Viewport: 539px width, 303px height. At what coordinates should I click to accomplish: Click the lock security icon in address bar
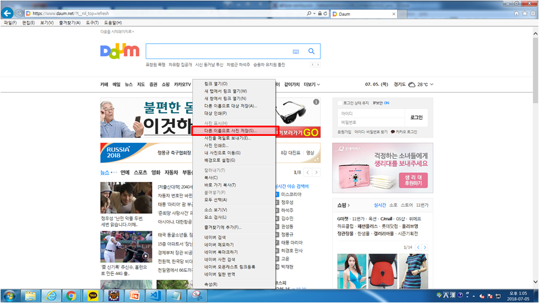[x=320, y=14]
